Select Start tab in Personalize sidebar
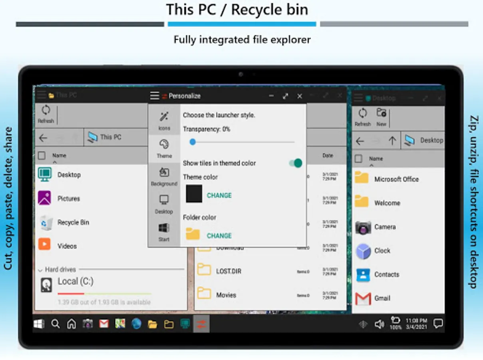 [x=164, y=232]
